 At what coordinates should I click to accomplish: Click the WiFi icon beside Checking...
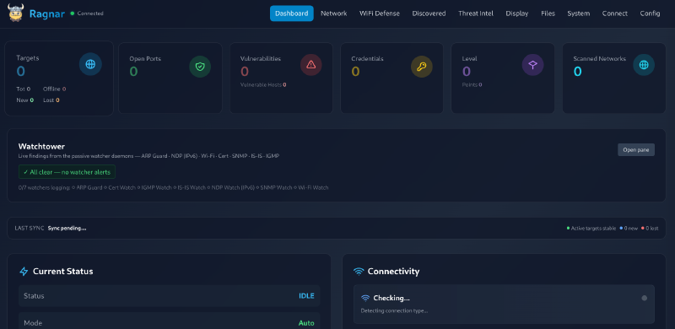365,298
